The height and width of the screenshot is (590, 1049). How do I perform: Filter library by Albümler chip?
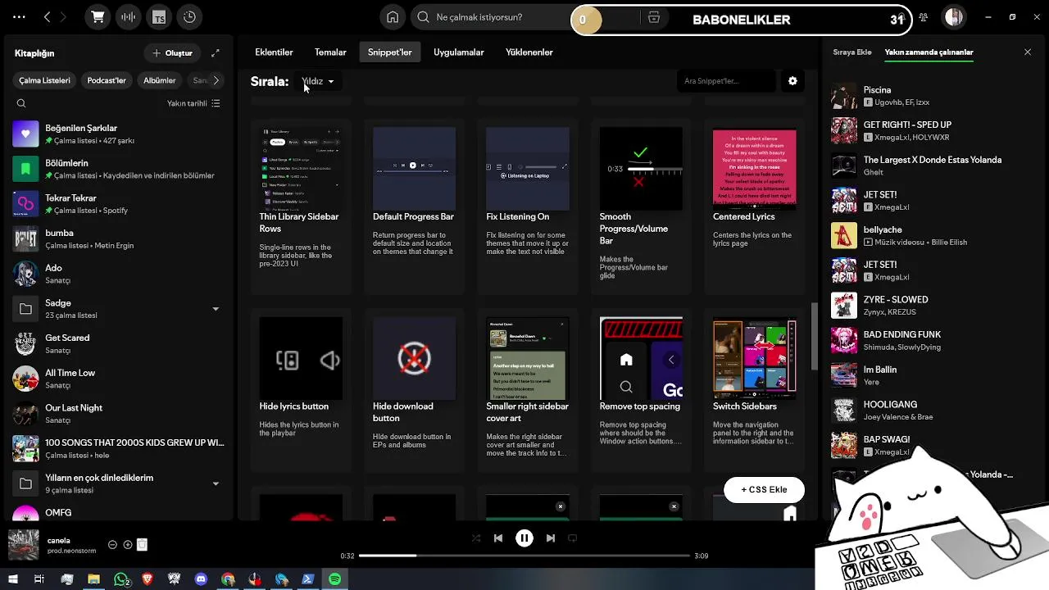[x=160, y=80]
